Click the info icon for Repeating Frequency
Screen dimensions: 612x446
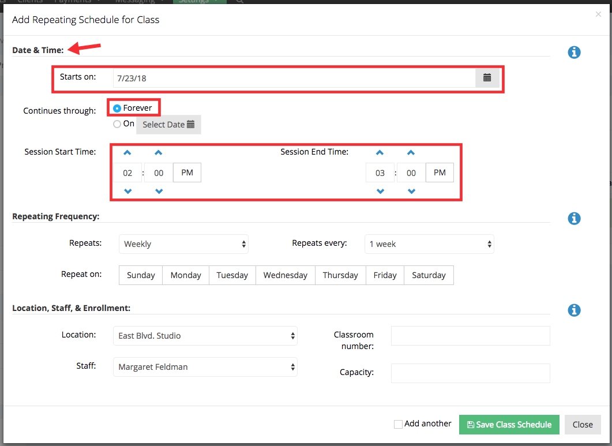(x=574, y=218)
